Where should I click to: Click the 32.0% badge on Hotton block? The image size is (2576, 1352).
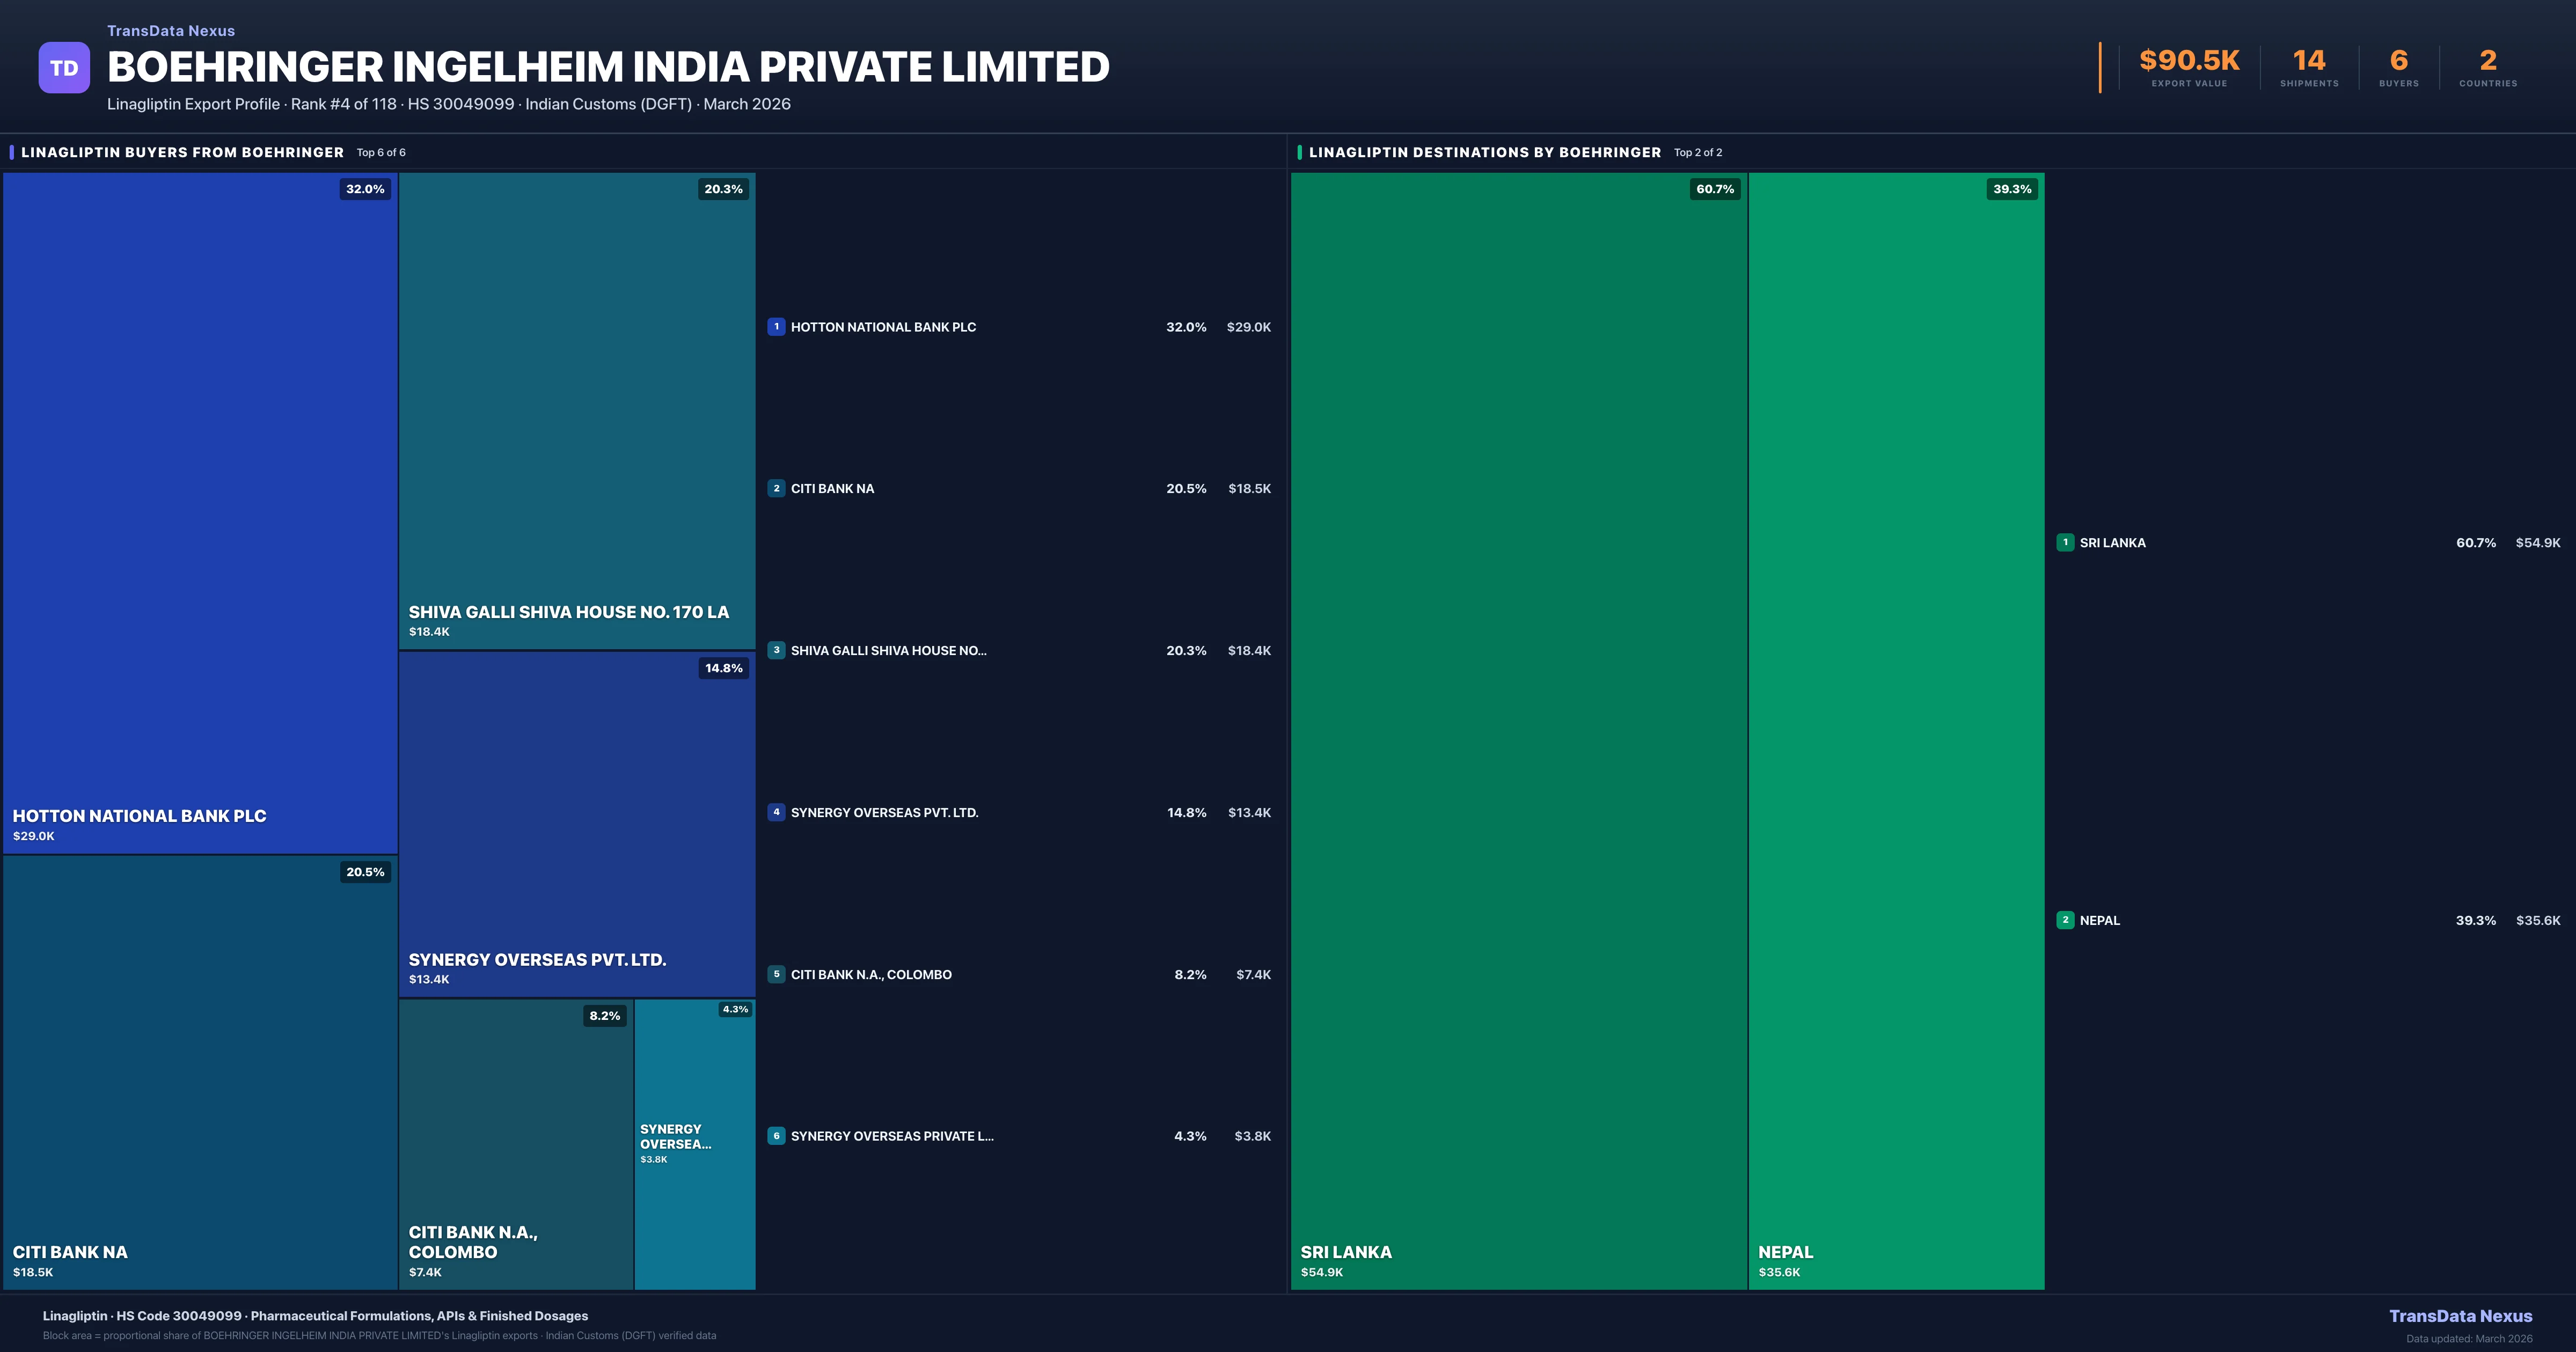point(365,189)
